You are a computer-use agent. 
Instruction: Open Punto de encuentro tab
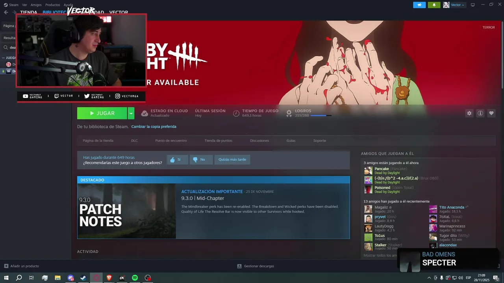coord(171,140)
